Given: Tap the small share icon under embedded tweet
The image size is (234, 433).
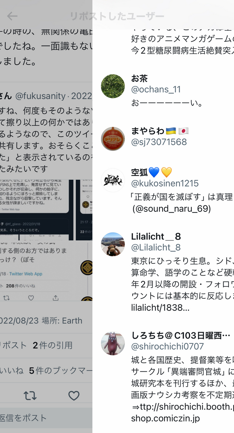Looking at the screenshot, I should pyautogui.click(x=55, y=298).
